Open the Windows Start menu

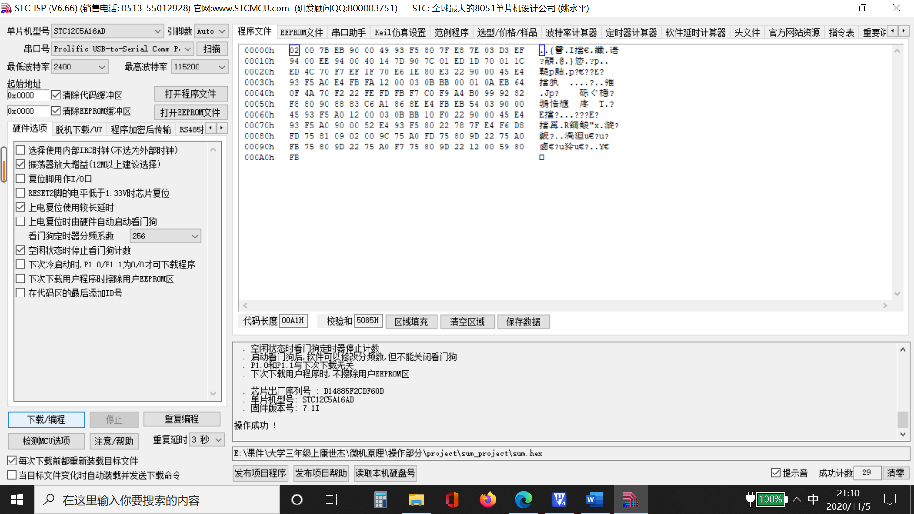16,500
